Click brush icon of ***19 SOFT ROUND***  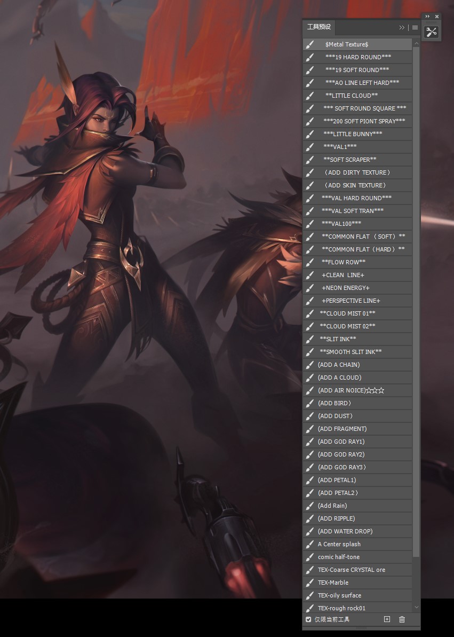tap(310, 70)
